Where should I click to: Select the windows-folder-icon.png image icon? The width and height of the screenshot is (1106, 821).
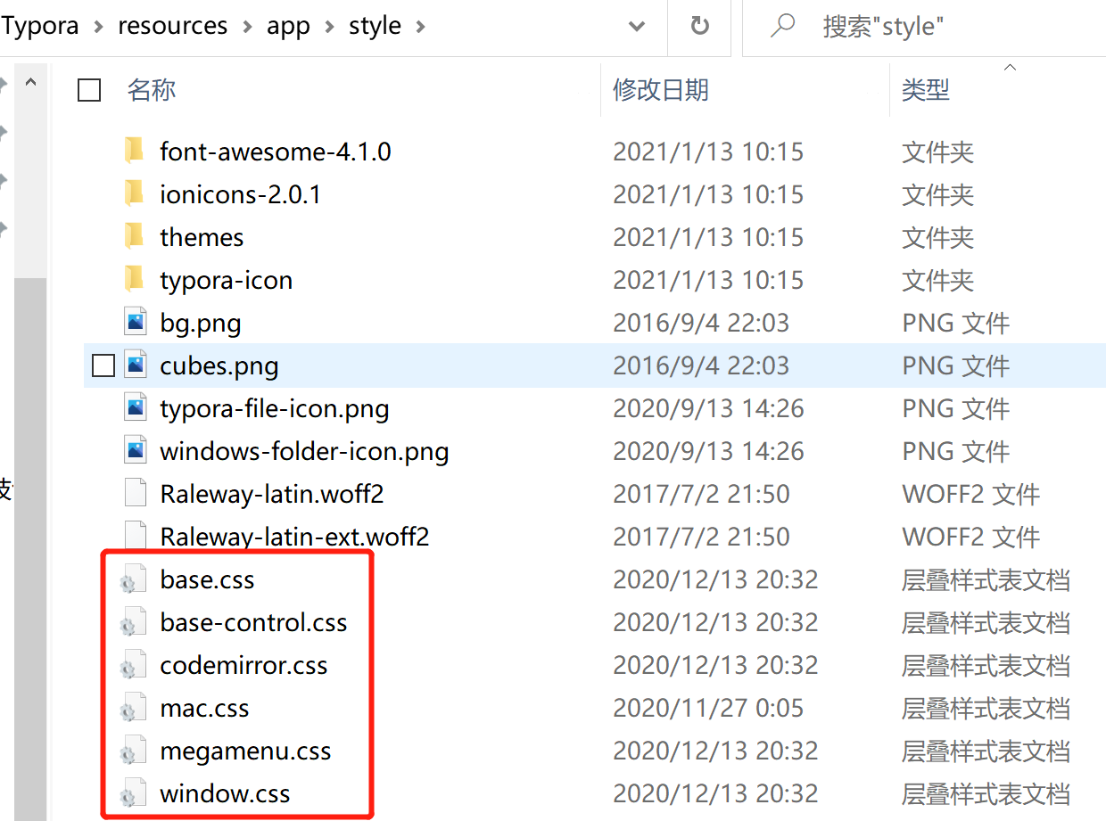tap(135, 450)
